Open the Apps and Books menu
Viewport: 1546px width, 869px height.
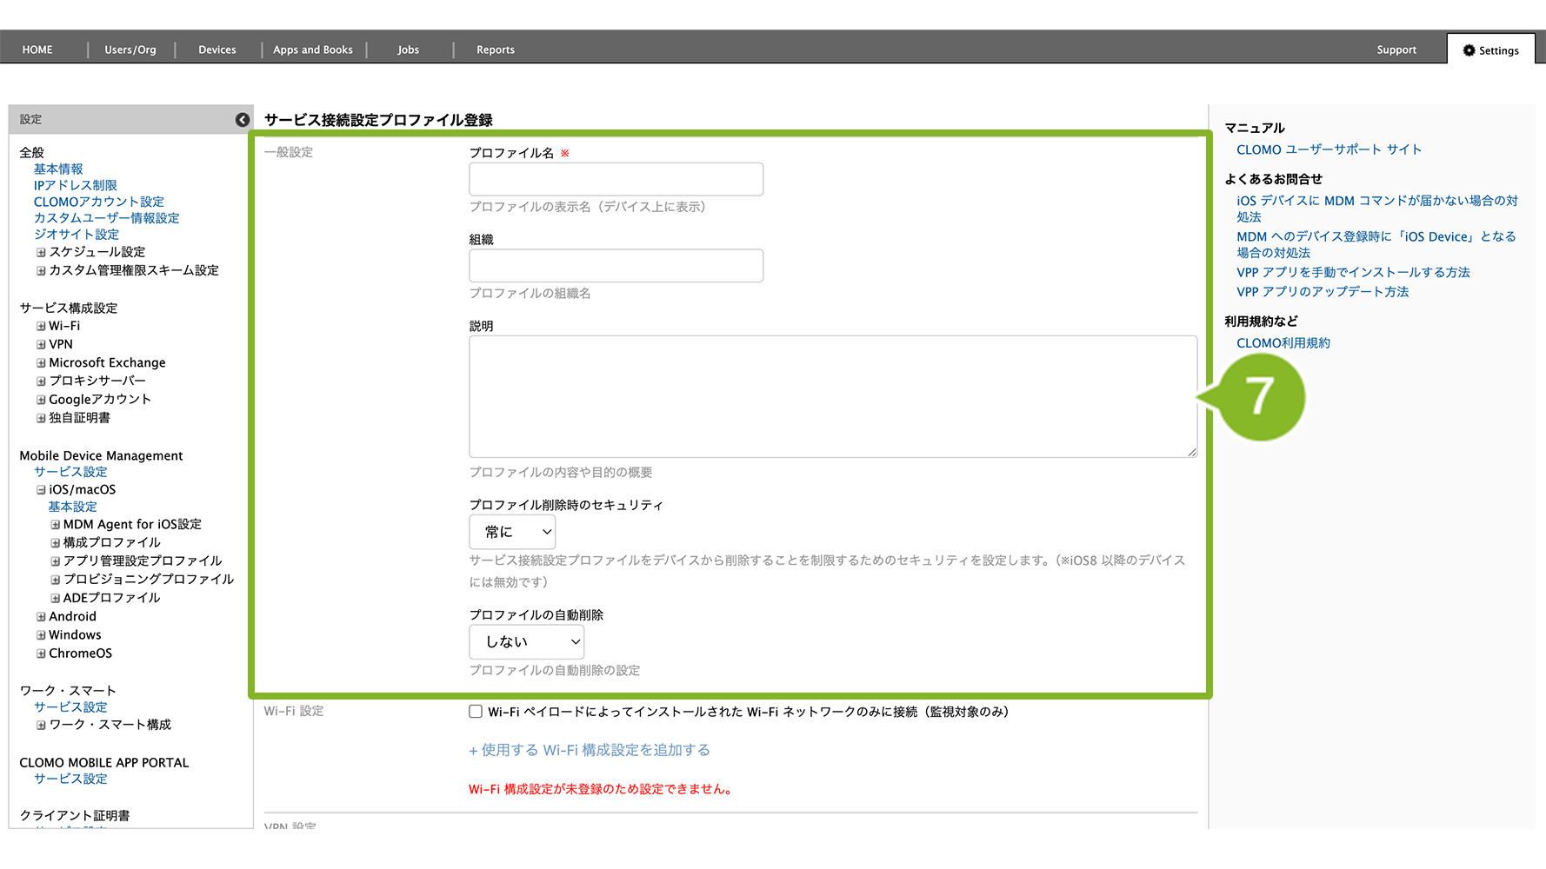tap(313, 50)
